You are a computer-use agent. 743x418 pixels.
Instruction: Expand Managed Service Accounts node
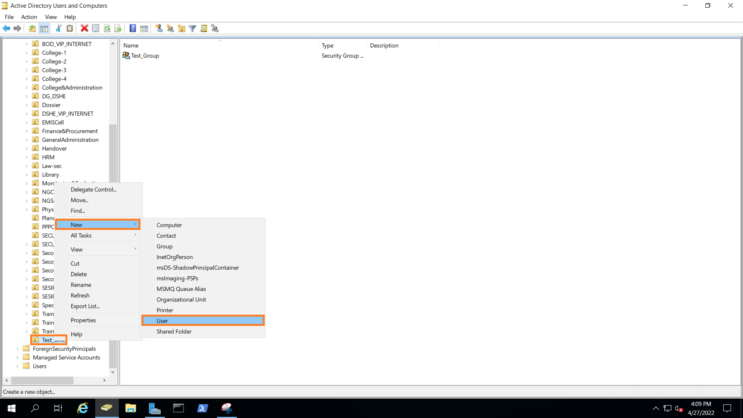pos(17,358)
